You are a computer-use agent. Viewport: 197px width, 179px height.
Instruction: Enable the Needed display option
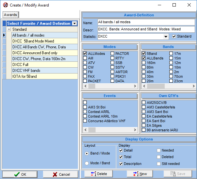[x=159, y=151]
